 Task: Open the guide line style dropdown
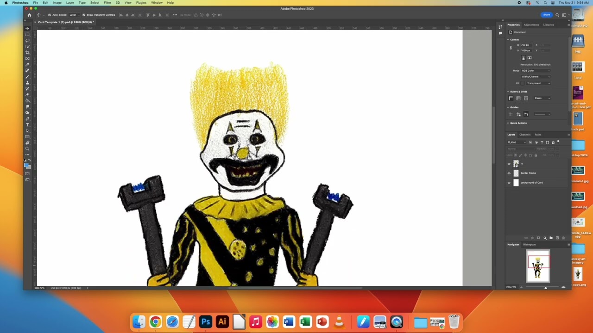pos(542,114)
